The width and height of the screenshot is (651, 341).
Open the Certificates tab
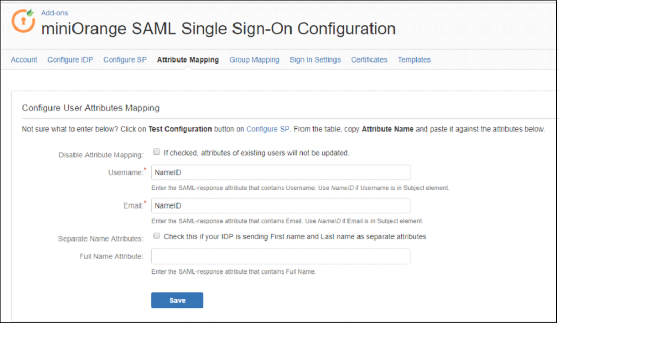coord(369,60)
